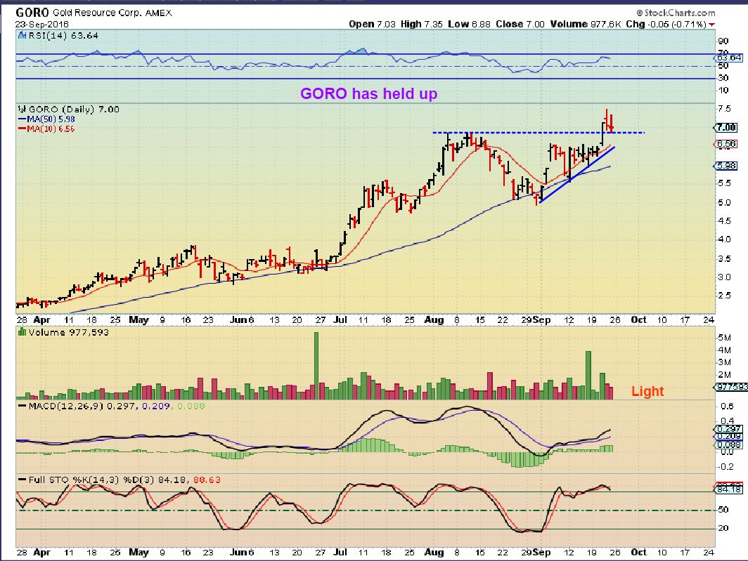Click the 7.00 last price axis tag
748x561 pixels.
point(726,127)
